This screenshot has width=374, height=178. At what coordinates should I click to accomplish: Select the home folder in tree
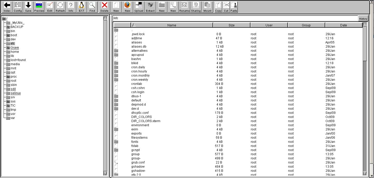coord(15,52)
